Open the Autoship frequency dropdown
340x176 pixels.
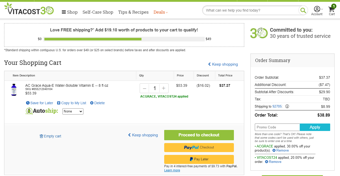pos(73,111)
